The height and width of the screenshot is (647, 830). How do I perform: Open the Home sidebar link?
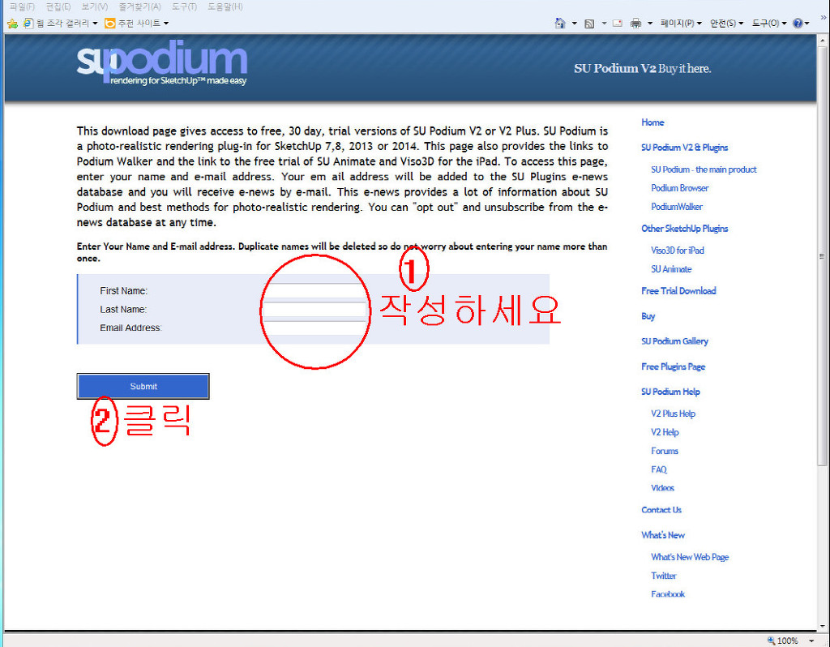tap(652, 122)
